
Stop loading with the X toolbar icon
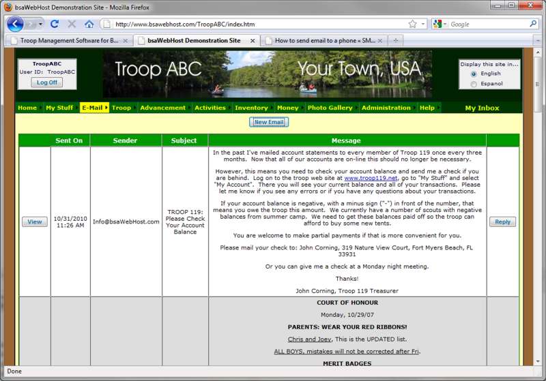[x=72, y=24]
